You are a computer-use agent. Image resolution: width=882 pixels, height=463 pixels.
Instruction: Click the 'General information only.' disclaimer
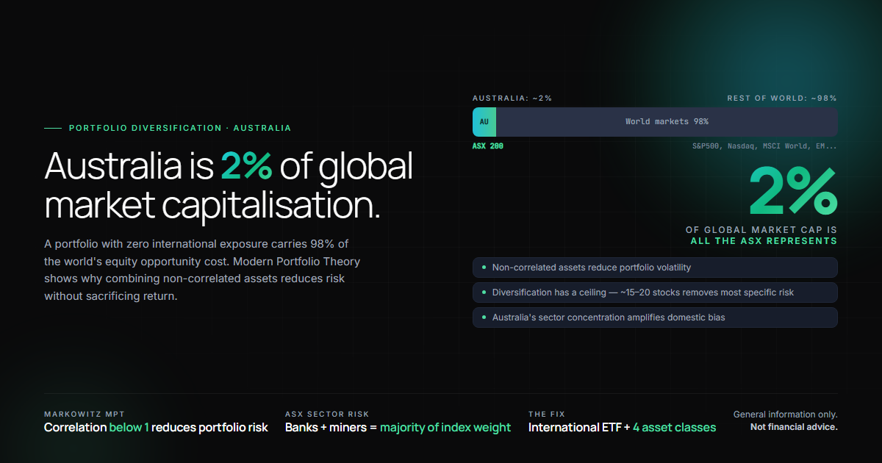click(786, 414)
